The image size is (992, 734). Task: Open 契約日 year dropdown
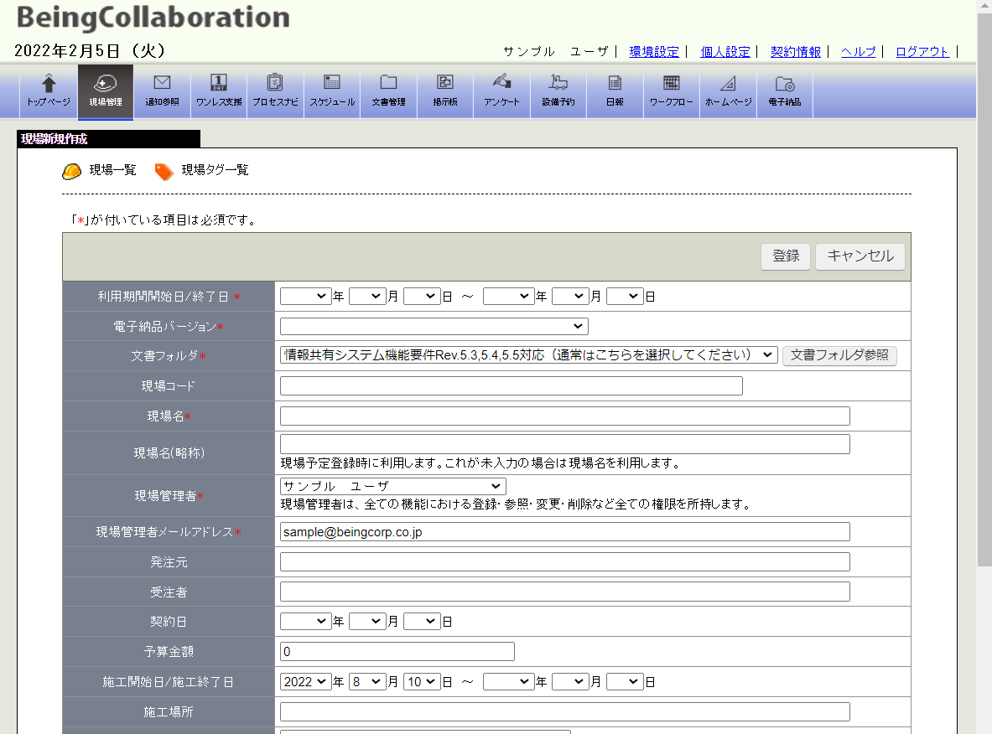[x=305, y=622]
